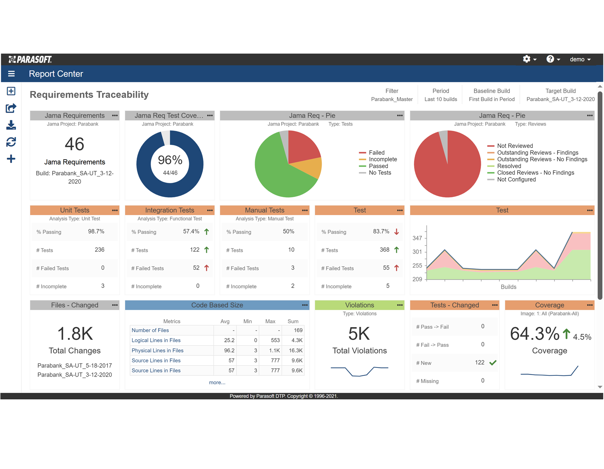Open Coverage widget options menu
Viewport: 604px width, 469px height.
590,305
